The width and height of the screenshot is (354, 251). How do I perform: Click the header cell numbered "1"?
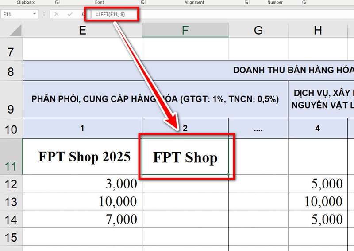(x=82, y=128)
